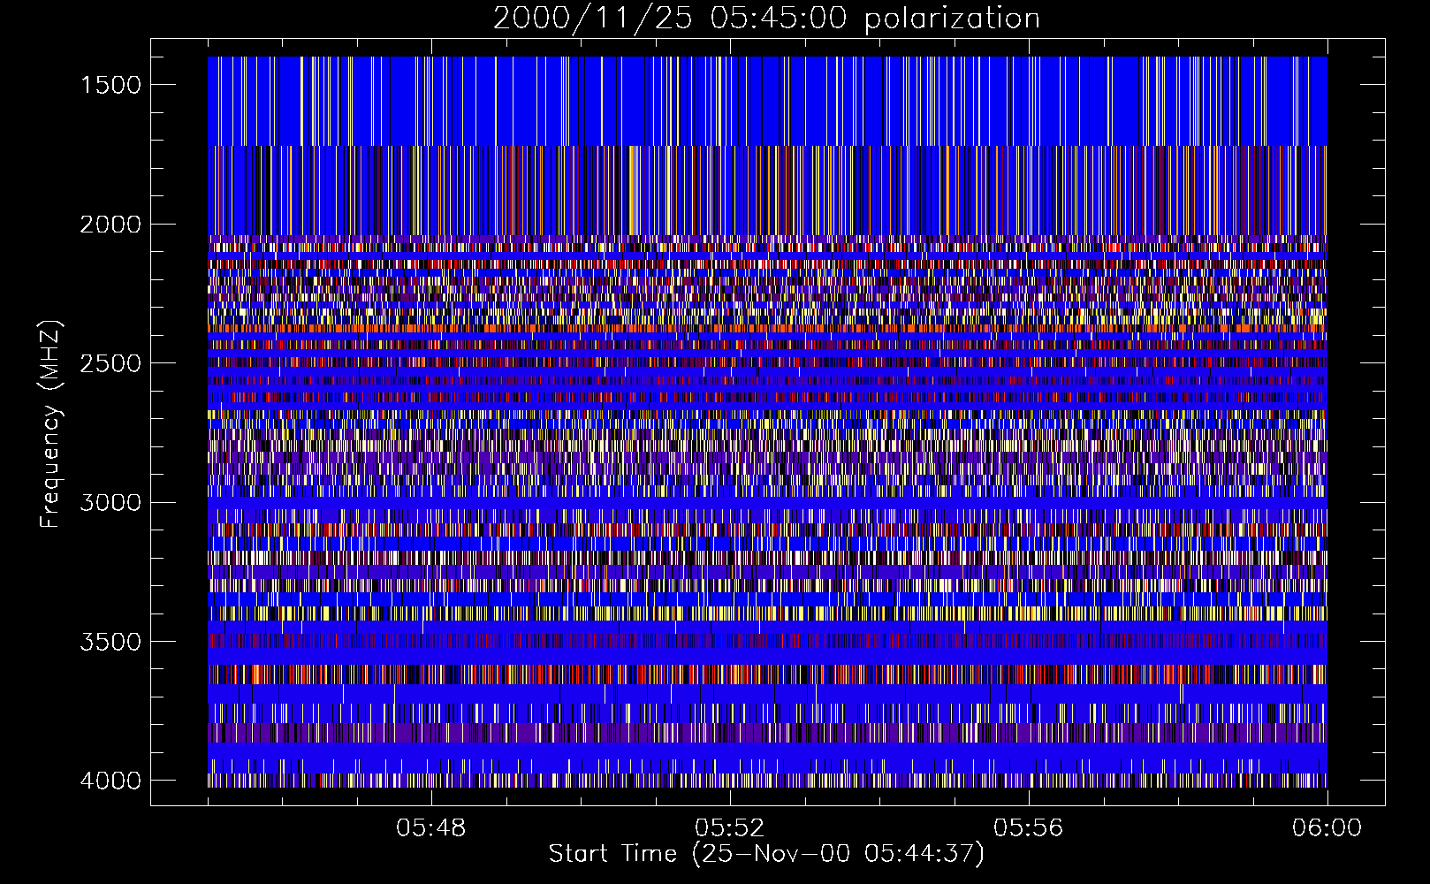This screenshot has height=884, width=1430.
Task: Click the 05:48 time tick label
Action: [x=431, y=828]
